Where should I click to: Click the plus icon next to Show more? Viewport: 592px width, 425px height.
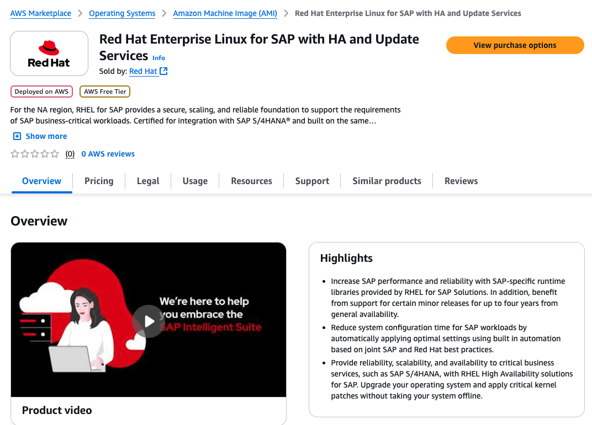(x=17, y=136)
